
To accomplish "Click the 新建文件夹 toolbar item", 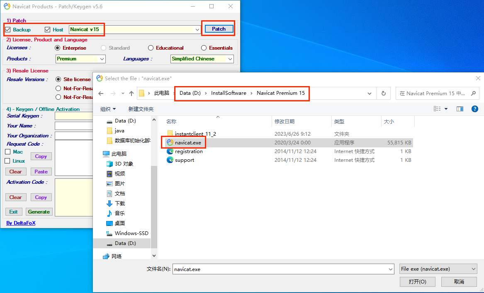I will [x=141, y=109].
